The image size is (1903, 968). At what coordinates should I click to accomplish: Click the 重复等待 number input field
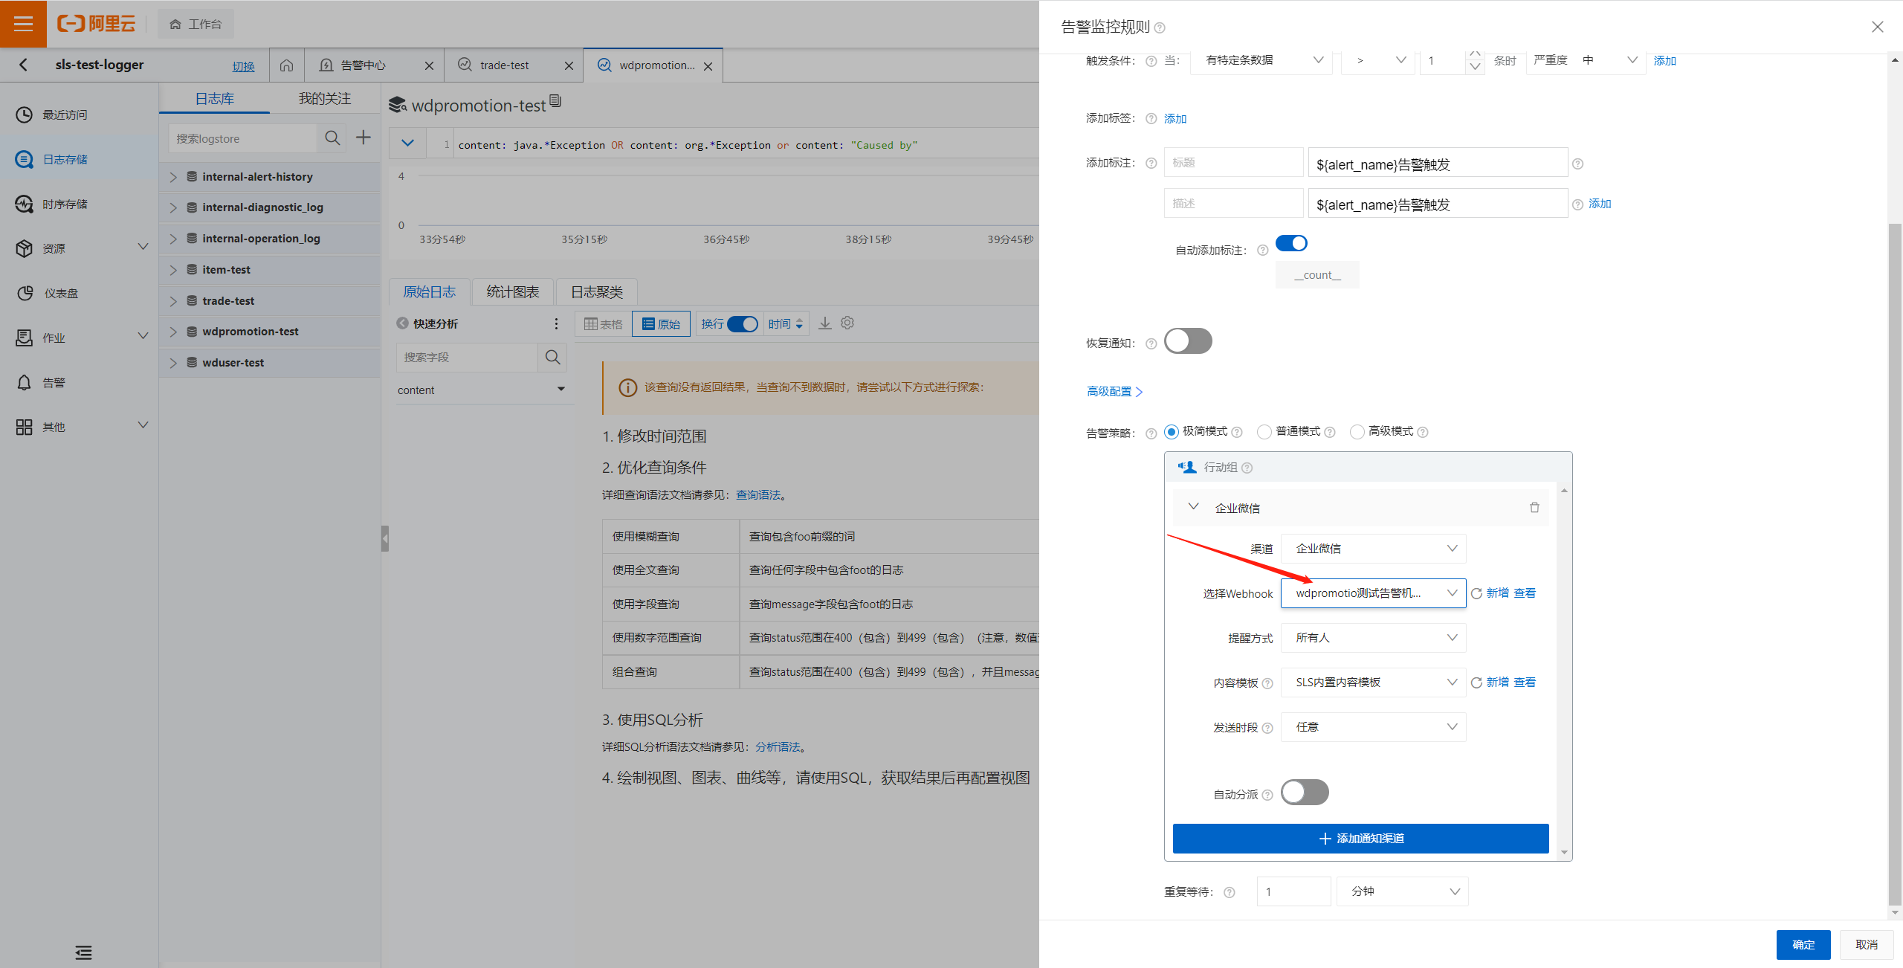pos(1293,891)
